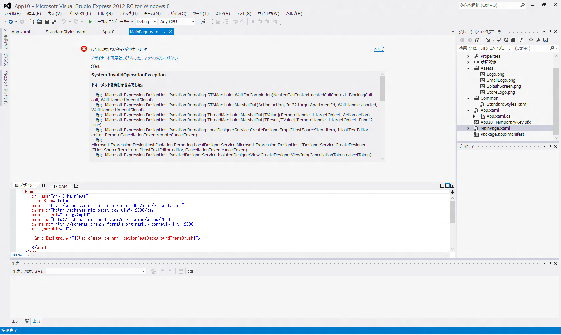Expand the Properties node in Solution Explorer
561x335 pixels.
tap(468, 56)
